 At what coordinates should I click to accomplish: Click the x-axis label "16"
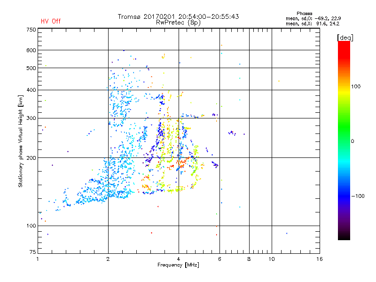point(320,259)
